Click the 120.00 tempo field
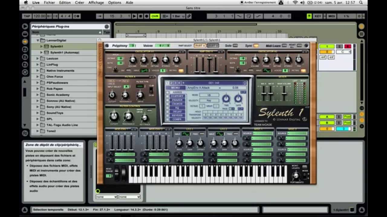 pyautogui.click(x=39, y=16)
